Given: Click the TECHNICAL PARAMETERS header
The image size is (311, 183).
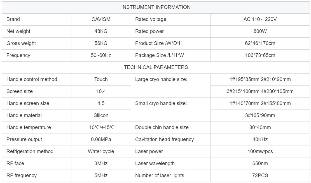Looking at the screenshot, I should tap(156, 67).
